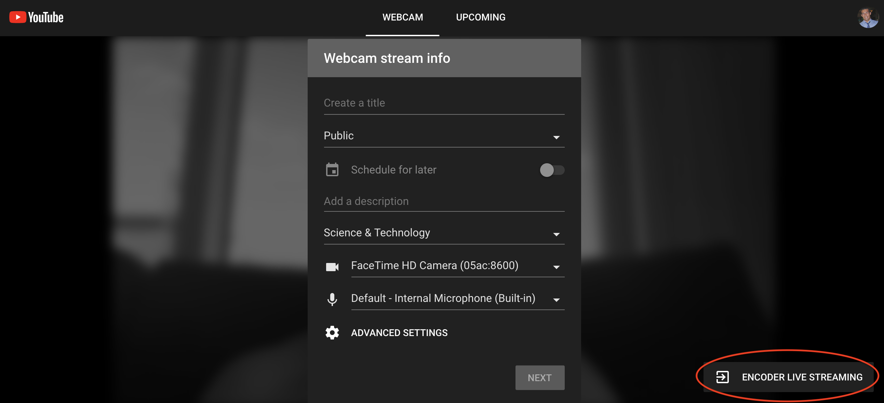This screenshot has height=403, width=884.
Task: Click the video camera icon
Action: click(332, 266)
